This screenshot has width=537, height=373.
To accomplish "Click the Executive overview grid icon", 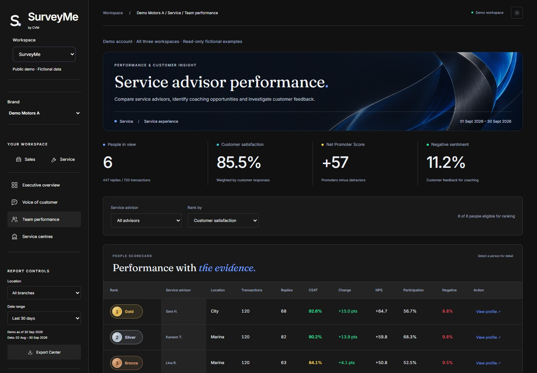I will point(15,185).
